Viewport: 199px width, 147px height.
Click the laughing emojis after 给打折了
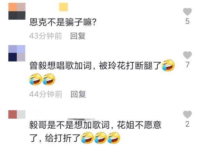tap(100, 138)
